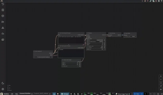Click the KSampler LATENT output socket

click(106, 35)
